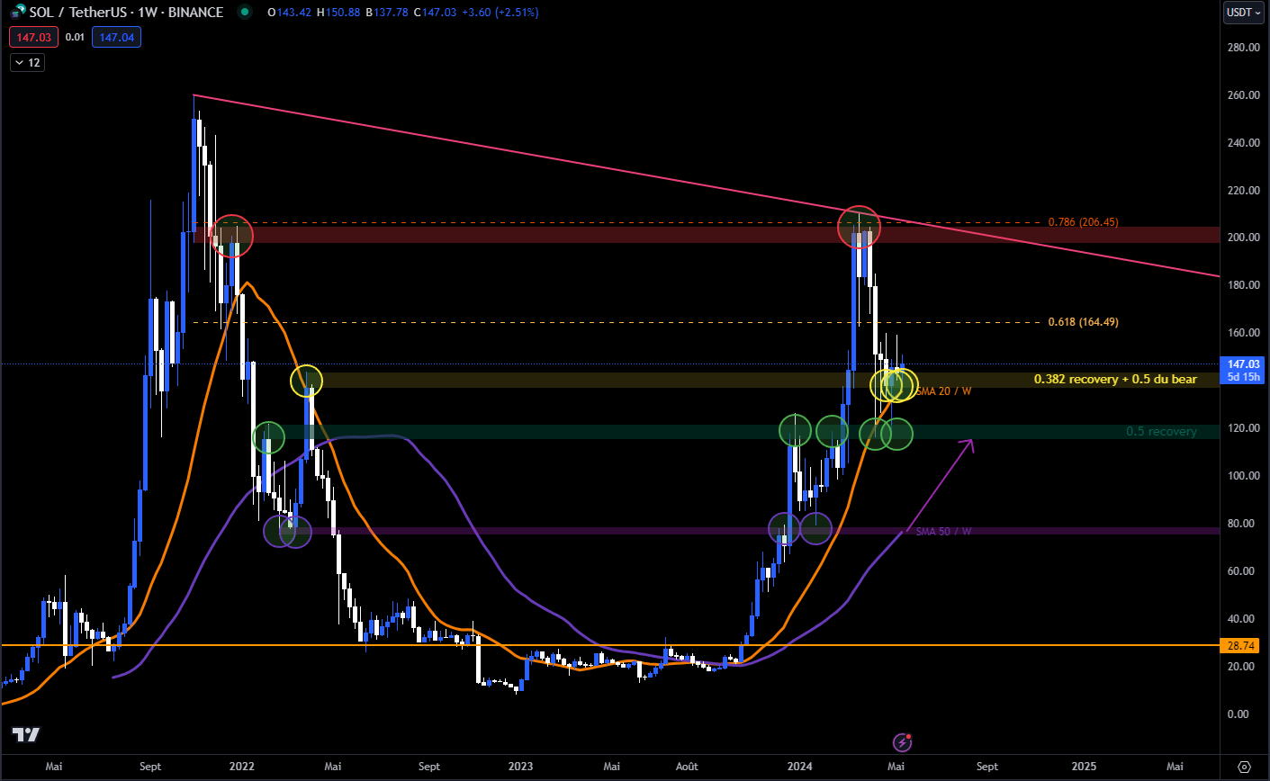The width and height of the screenshot is (1270, 781).
Task: Click the orange 28.74 price axis tag
Action: pos(1241,646)
